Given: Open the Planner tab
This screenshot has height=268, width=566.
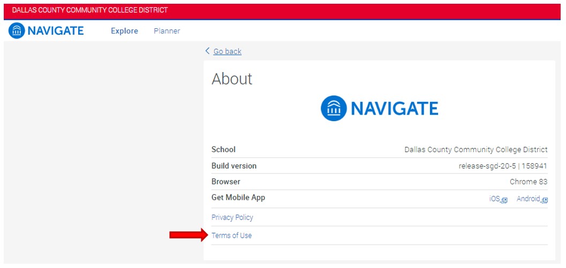Looking at the screenshot, I should (x=167, y=31).
